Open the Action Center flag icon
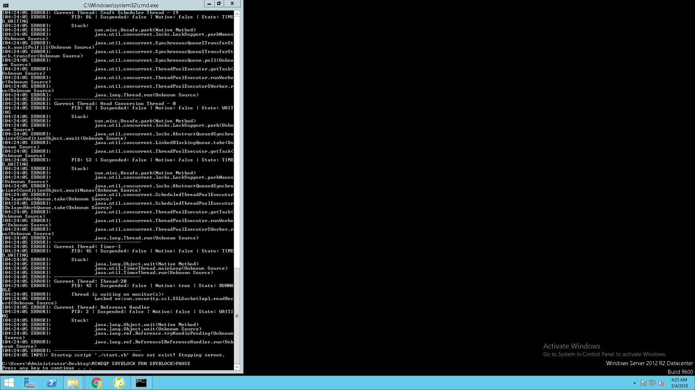The width and height of the screenshot is (695, 390). 643,383
